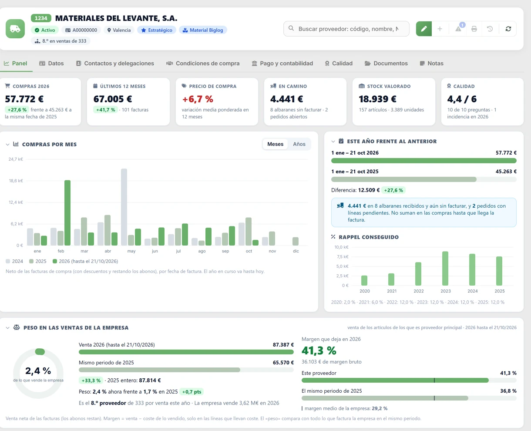Click the Activo status chip
Screen dimensions: 531x431
tap(44, 30)
